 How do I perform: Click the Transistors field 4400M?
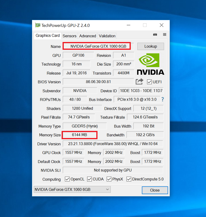point(124,73)
